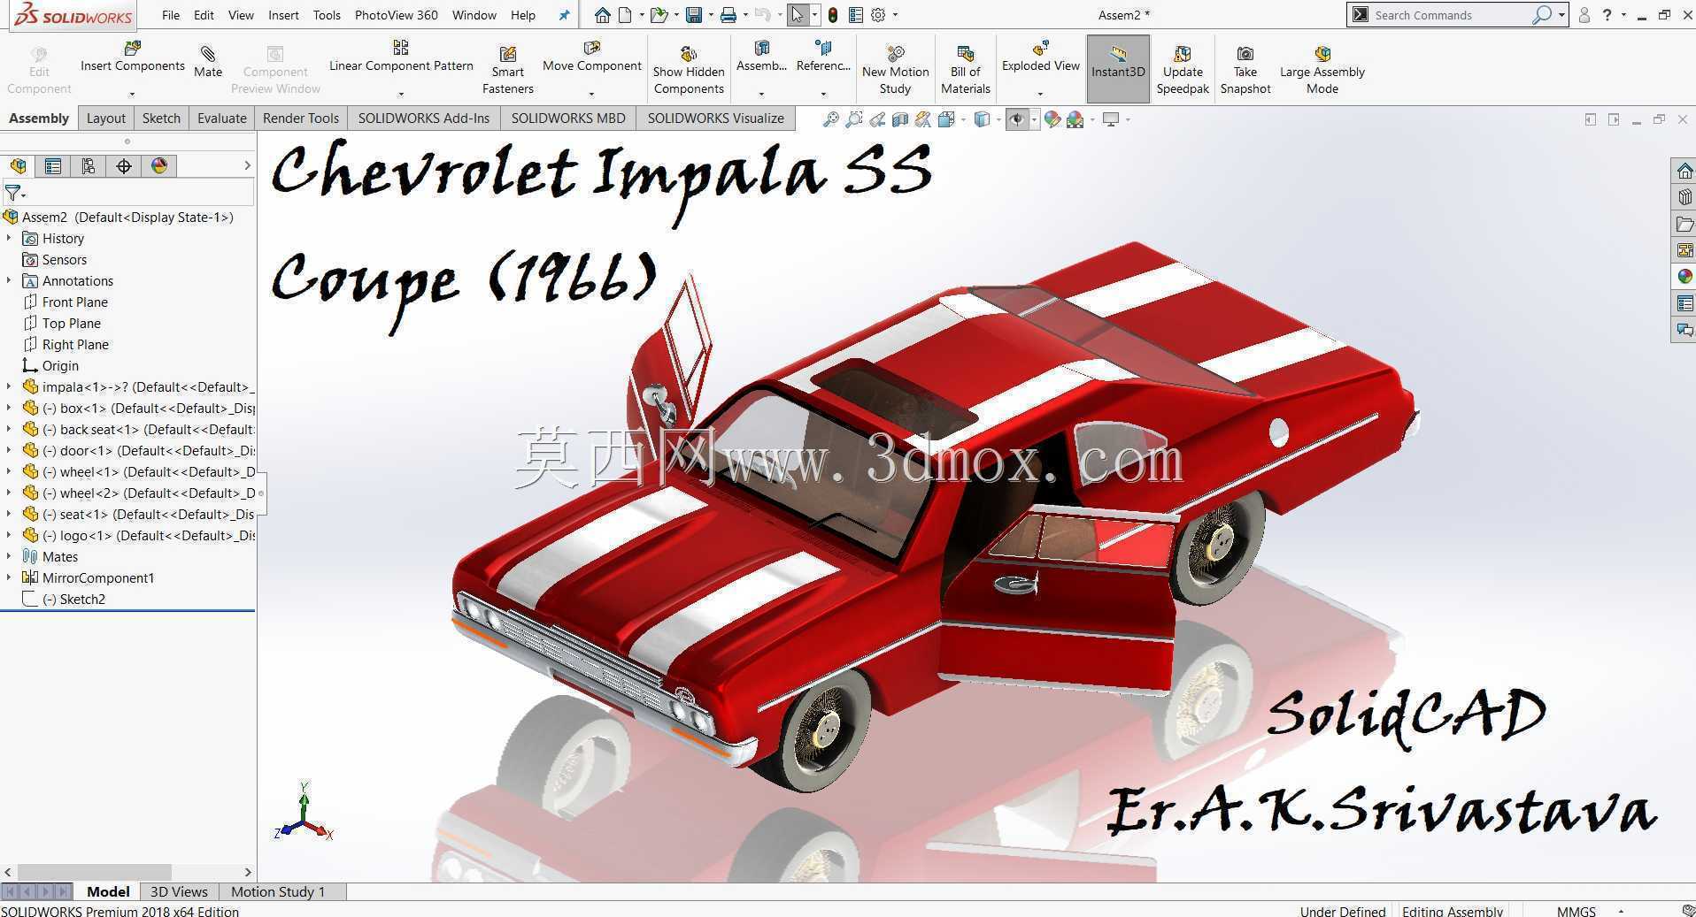
Task: Open Design Library in the task pane
Action: coord(1684,197)
